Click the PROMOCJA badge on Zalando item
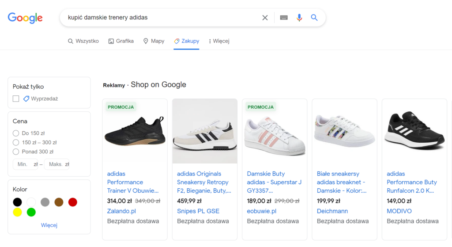The image size is (452, 247). [121, 107]
